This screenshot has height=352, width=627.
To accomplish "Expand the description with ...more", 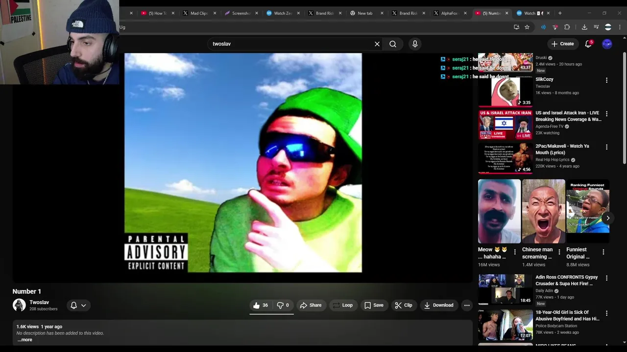I will [24, 340].
